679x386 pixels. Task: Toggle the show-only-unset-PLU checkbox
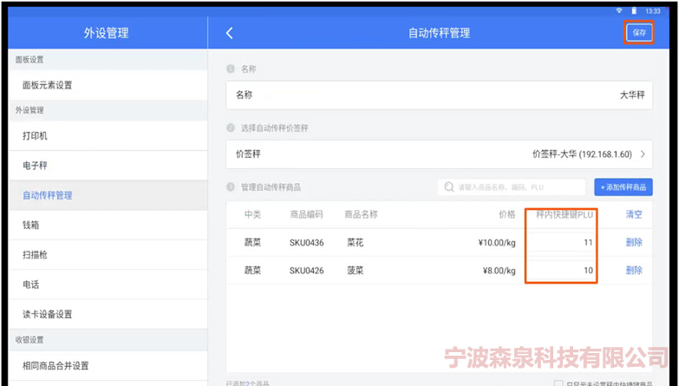coord(559,383)
